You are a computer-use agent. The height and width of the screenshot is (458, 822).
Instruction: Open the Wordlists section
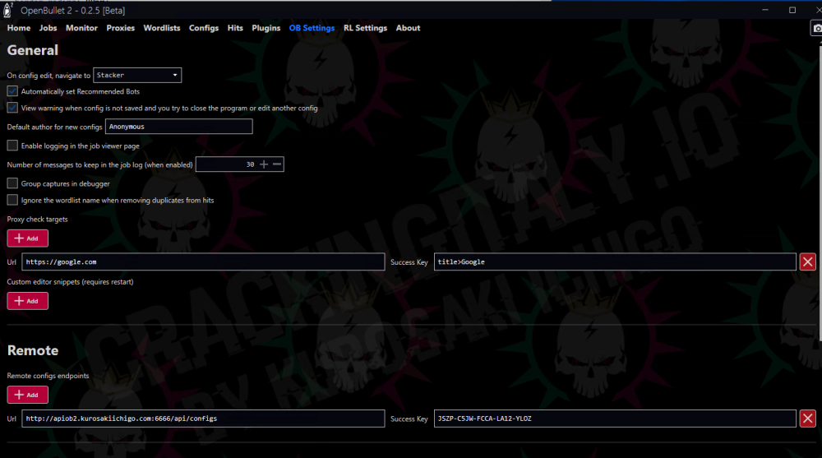(x=161, y=28)
